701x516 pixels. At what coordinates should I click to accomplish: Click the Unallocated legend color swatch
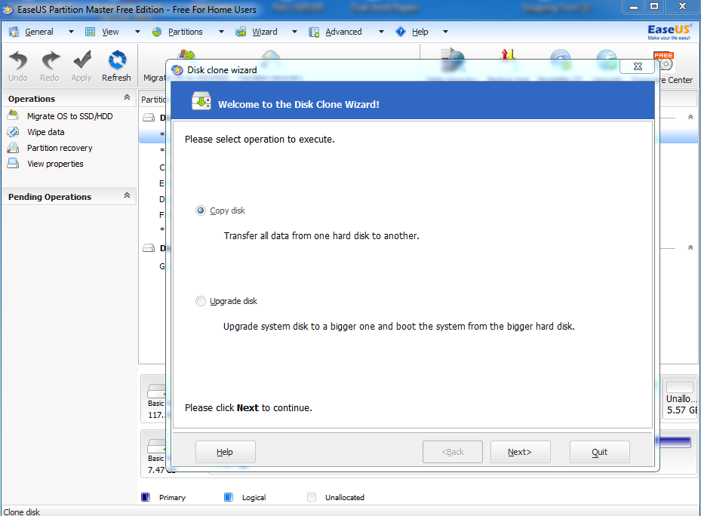(312, 497)
